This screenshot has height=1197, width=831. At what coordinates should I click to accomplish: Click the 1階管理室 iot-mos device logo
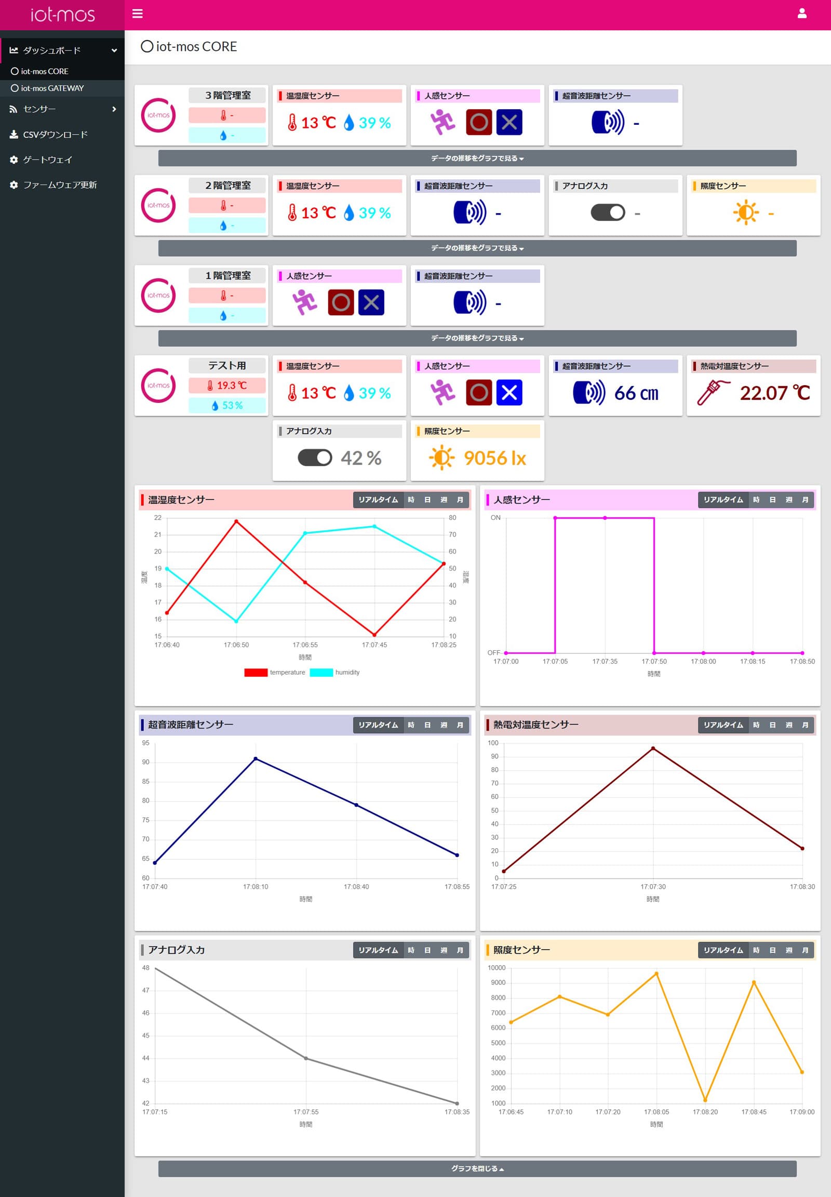click(158, 295)
